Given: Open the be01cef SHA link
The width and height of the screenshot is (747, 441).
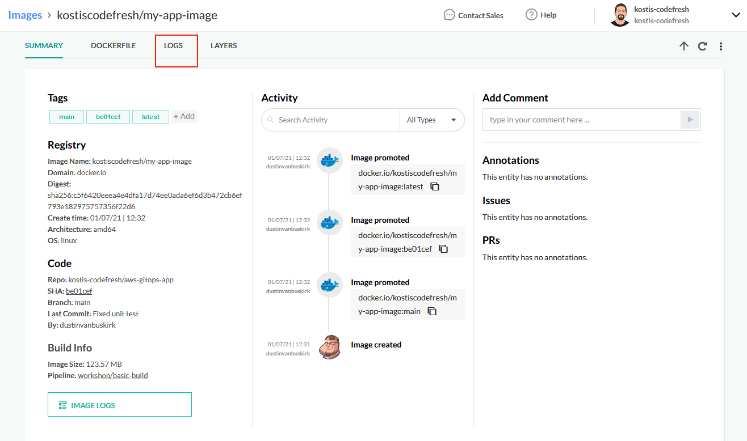Looking at the screenshot, I should 79,291.
